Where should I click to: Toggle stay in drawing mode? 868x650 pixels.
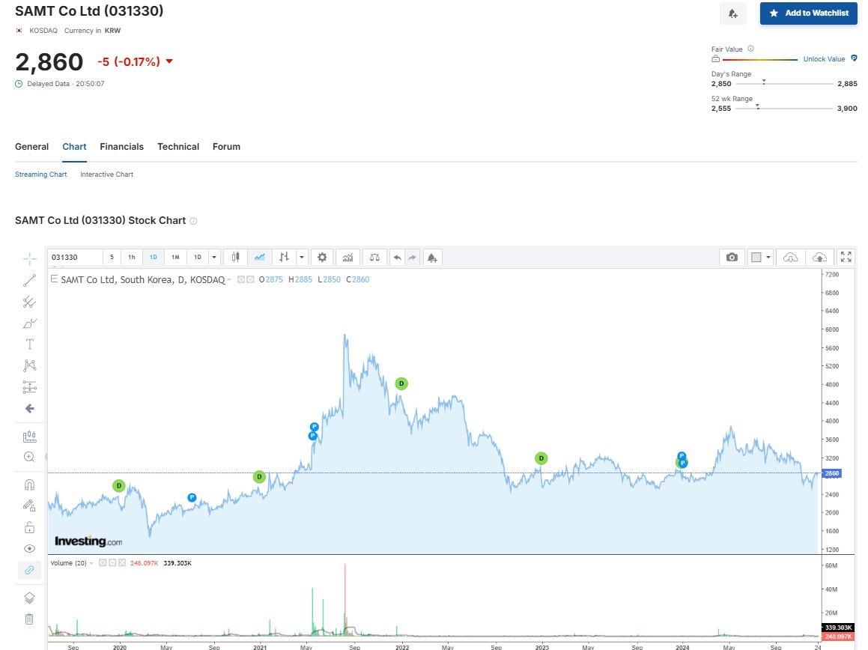tap(29, 505)
